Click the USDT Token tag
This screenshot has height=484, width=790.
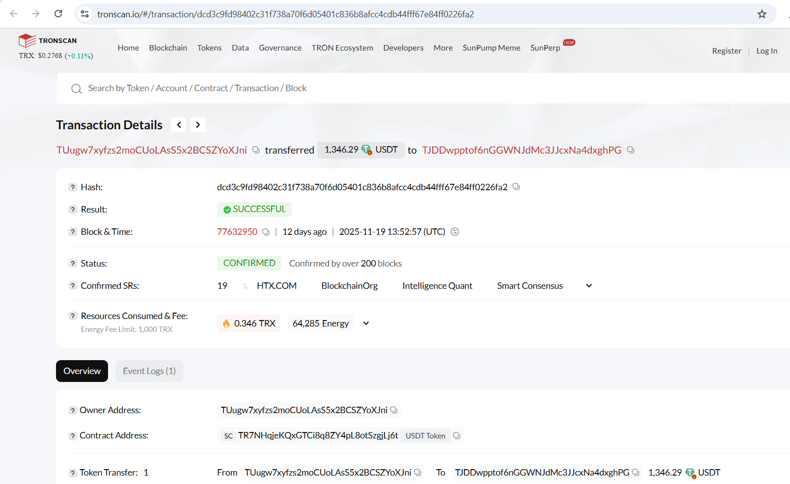pos(425,435)
